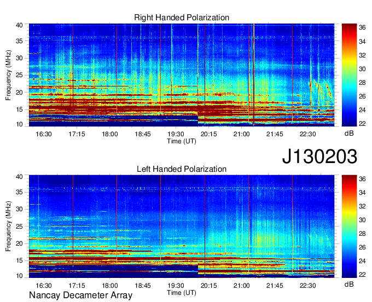Click 20:15 tick on Left Handed time axis
This screenshot has height=302, width=372.
(209, 286)
